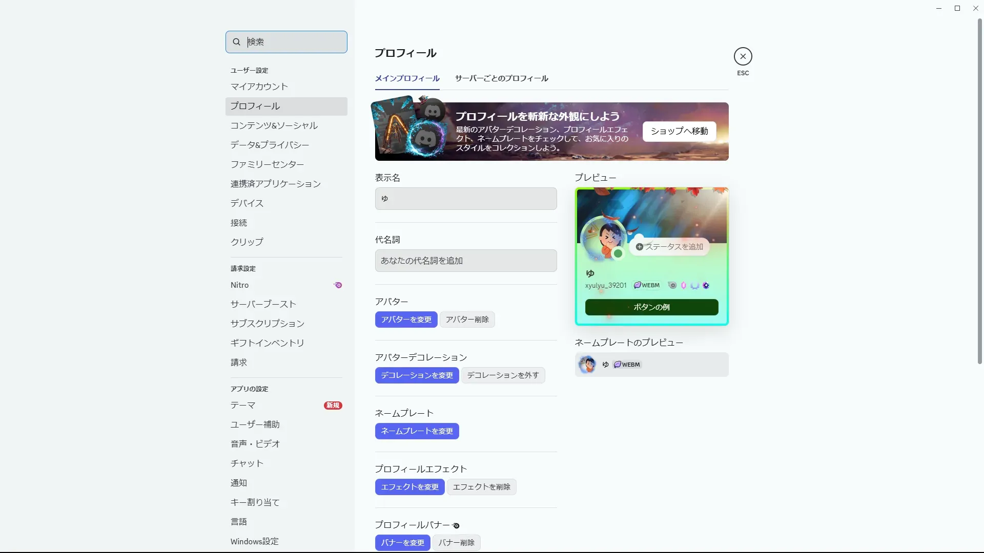Close settings with the ESC circle button
Screen dimensions: 984x553
(x=743, y=56)
